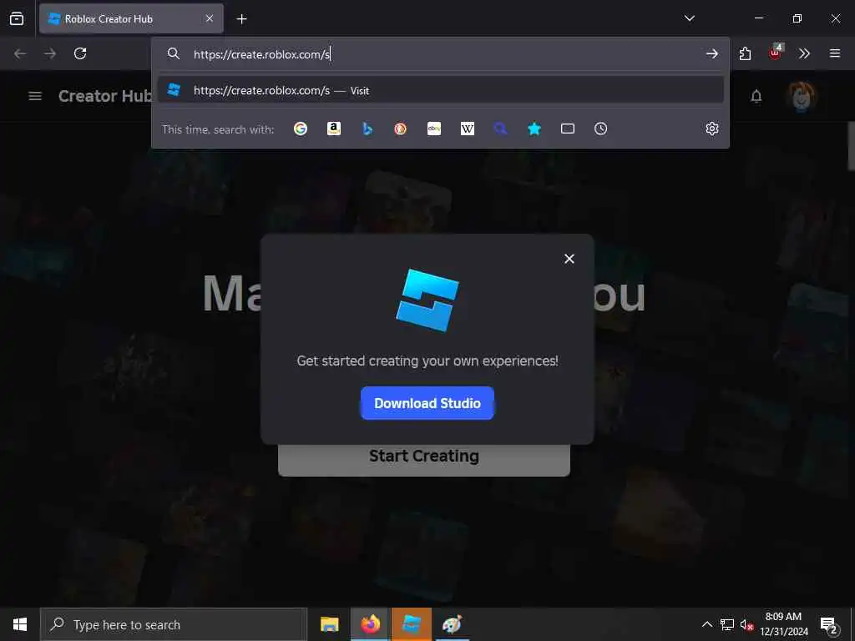Close the Download Studio dialog
Viewport: 855px width, 641px height.
tap(569, 259)
